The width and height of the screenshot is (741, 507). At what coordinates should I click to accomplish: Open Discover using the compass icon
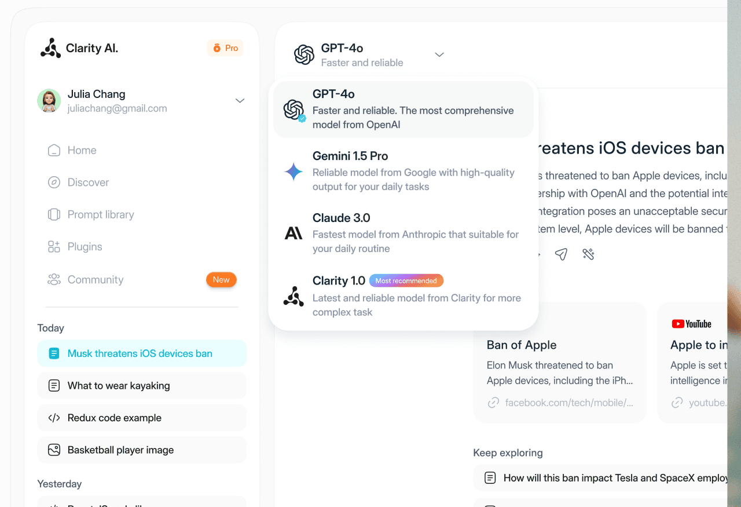tap(54, 183)
